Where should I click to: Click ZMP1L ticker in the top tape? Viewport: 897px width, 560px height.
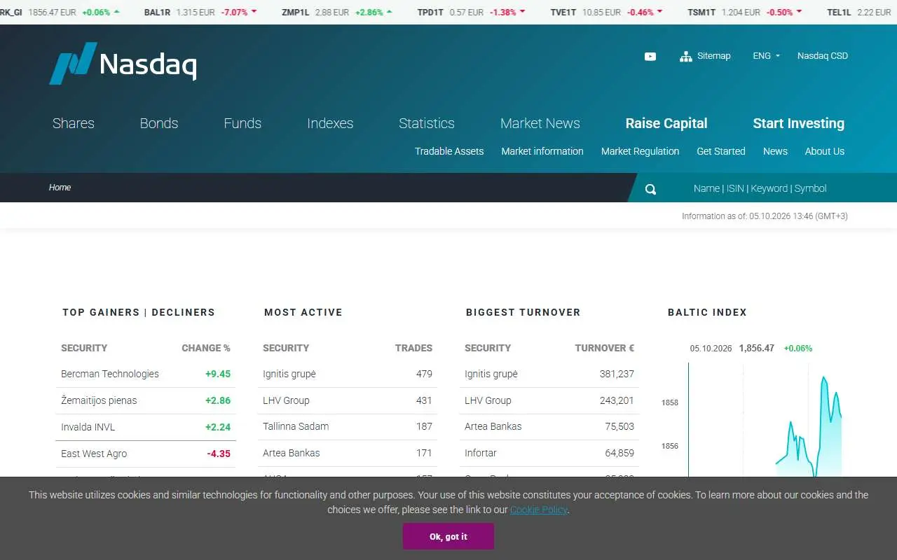tap(296, 13)
